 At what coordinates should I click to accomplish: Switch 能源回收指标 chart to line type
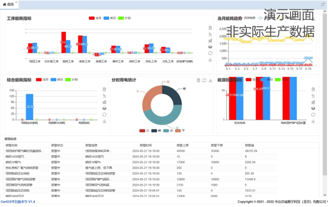(x=313, y=96)
